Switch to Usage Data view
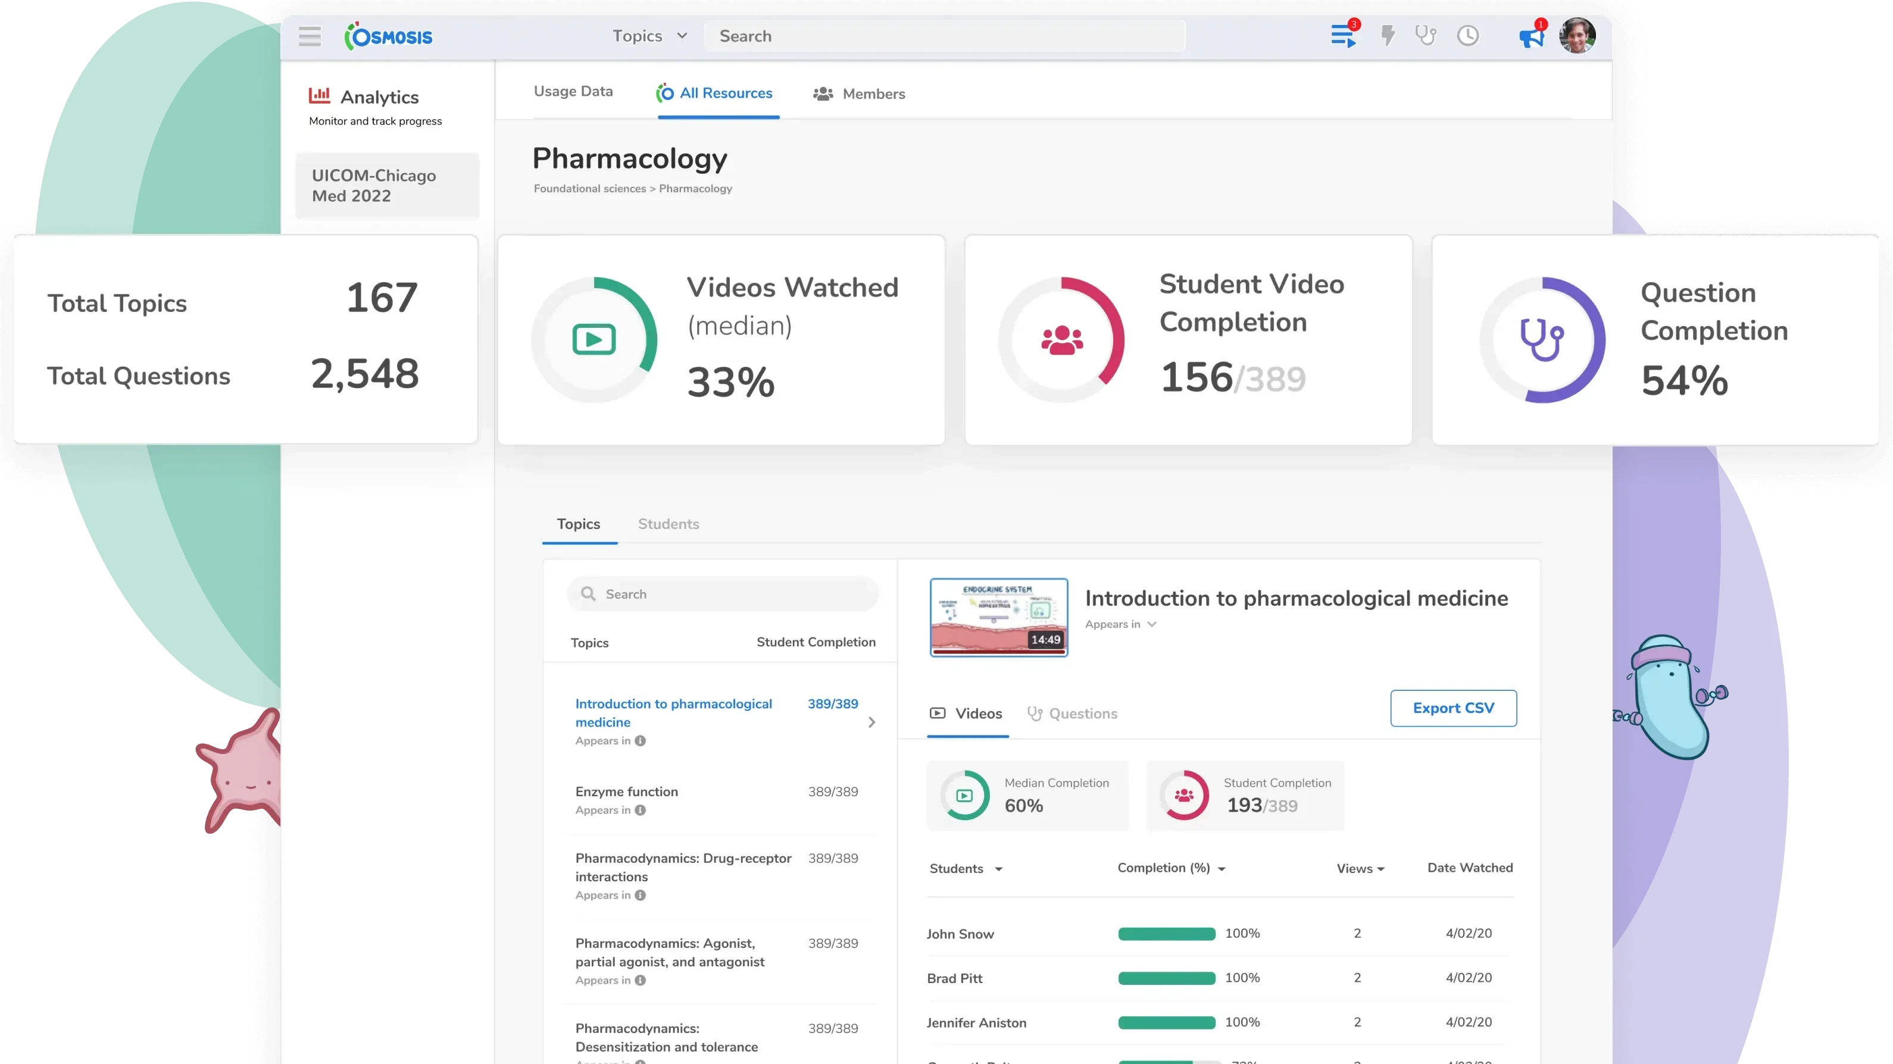The image size is (1893, 1064). pyautogui.click(x=573, y=90)
